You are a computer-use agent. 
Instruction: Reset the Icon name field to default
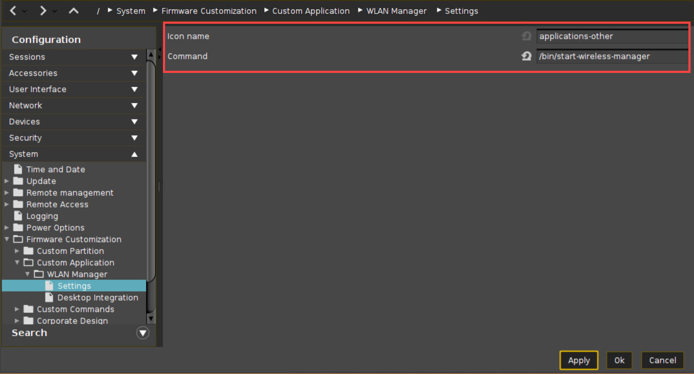(526, 36)
